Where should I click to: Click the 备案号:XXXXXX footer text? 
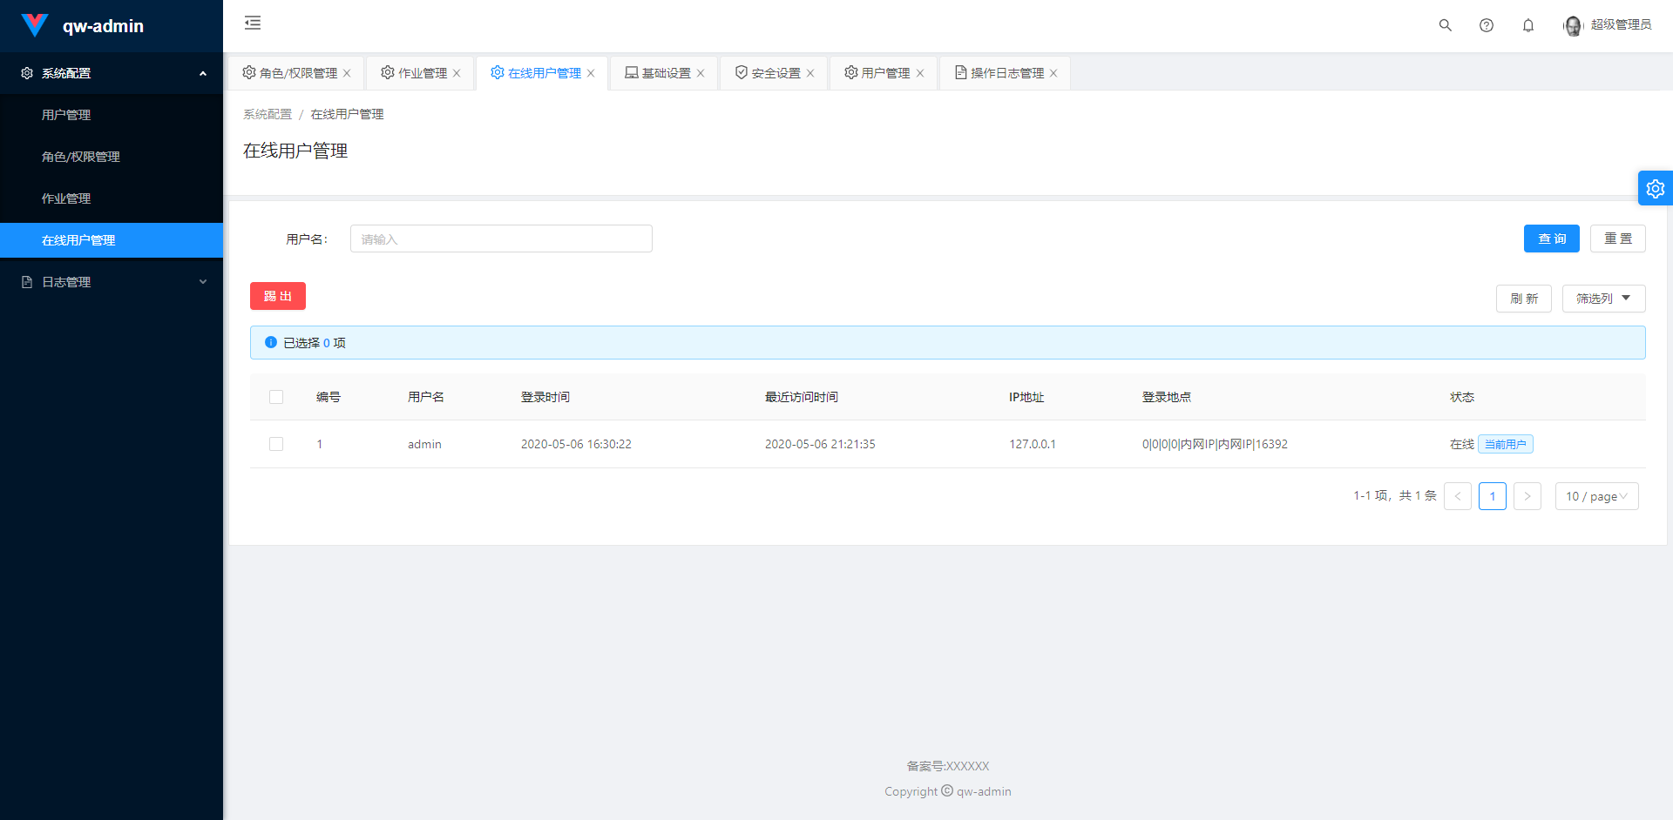tap(948, 766)
